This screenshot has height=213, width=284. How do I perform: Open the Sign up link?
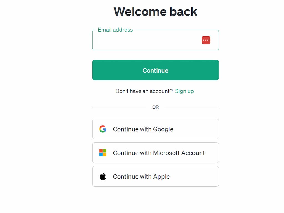(184, 91)
